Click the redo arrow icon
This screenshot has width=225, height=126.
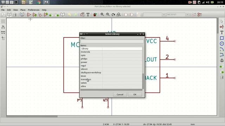pos(75,15)
